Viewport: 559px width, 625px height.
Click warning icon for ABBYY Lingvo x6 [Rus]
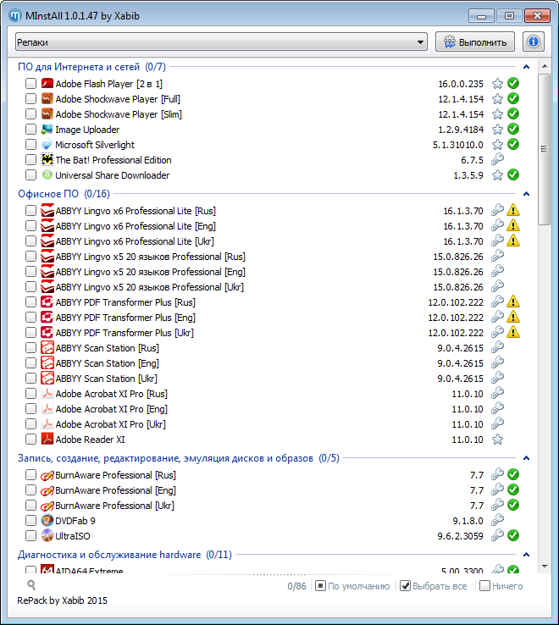[x=513, y=210]
